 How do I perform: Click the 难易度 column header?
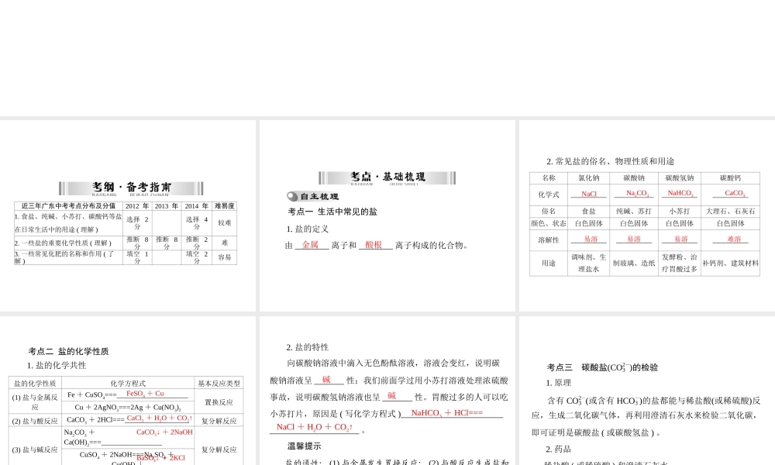(x=225, y=206)
